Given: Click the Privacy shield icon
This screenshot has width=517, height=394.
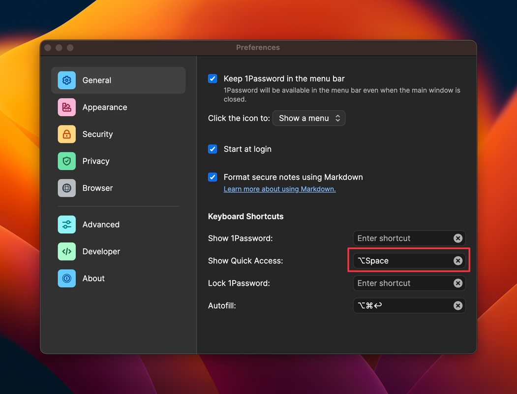Looking at the screenshot, I should 66,161.
